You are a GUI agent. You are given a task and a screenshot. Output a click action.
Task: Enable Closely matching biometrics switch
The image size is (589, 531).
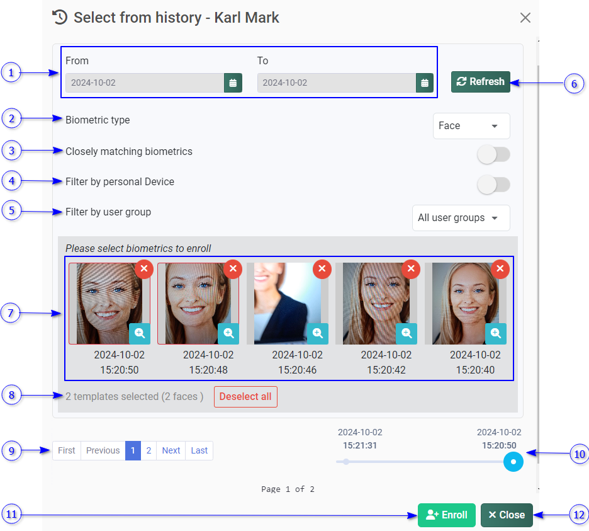[493, 154]
